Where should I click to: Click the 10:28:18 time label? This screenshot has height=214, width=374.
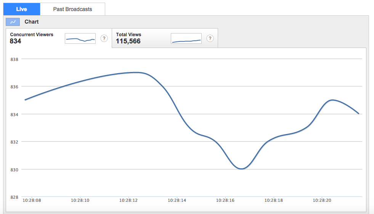click(274, 200)
